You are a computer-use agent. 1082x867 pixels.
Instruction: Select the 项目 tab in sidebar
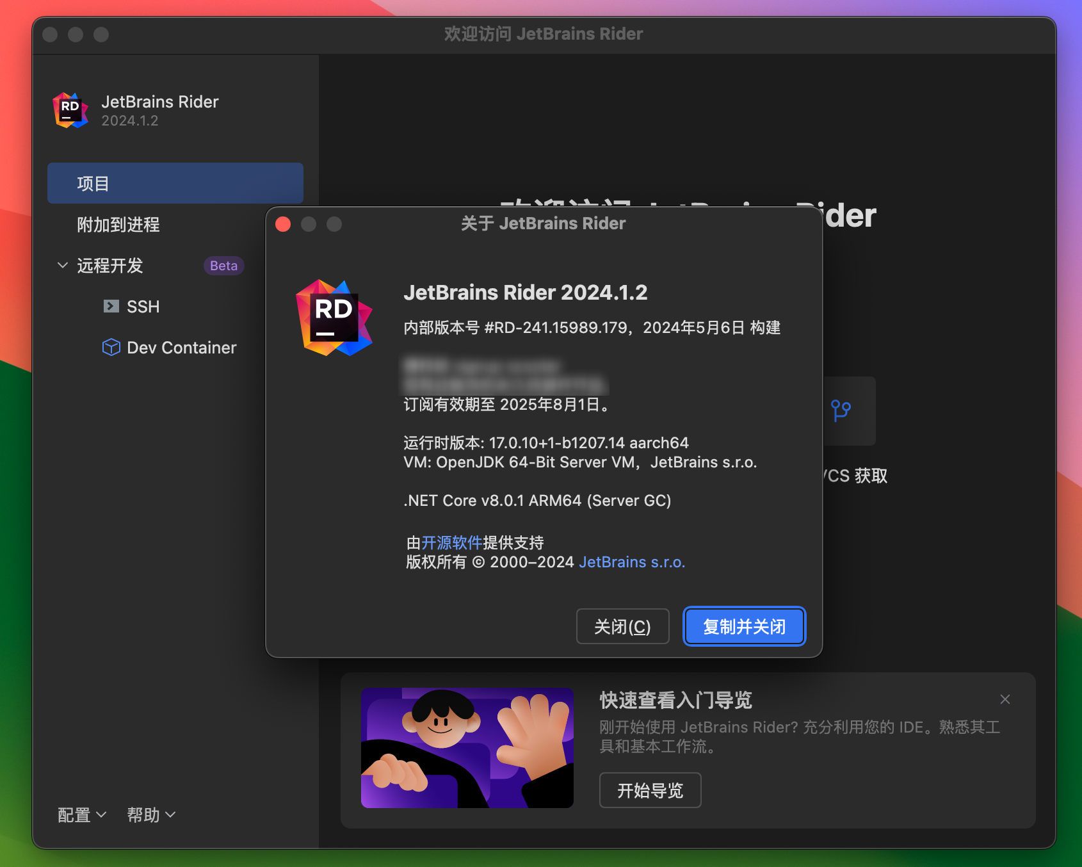175,183
